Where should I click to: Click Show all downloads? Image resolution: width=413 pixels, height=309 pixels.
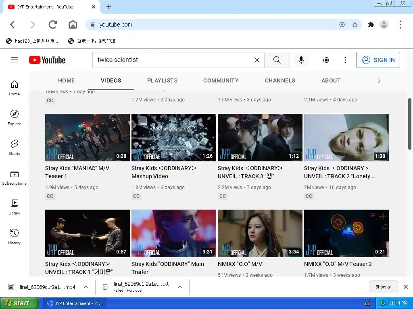(384, 287)
